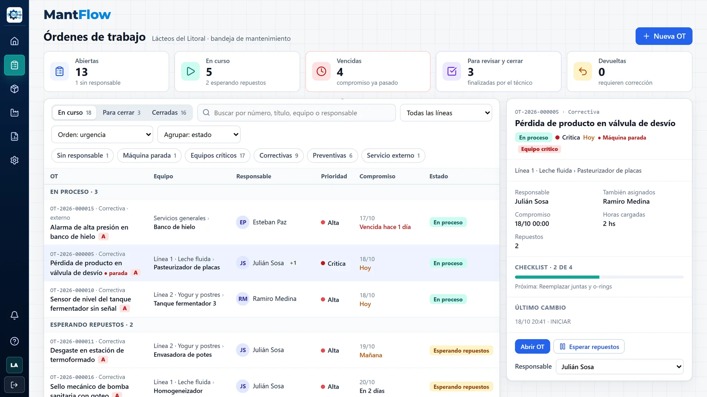Open settings gear in sidebar
Screen dimensions: 707x397
coord(14,160)
